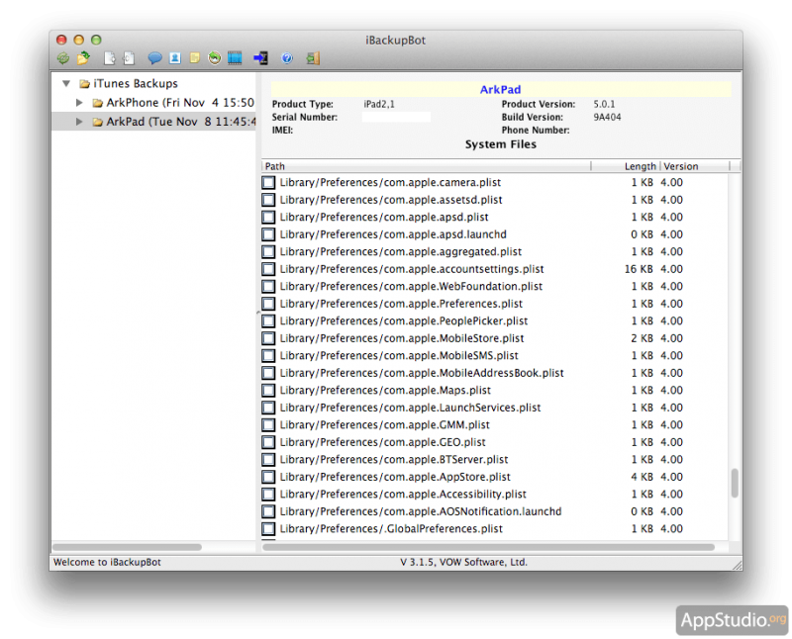Viewport: 792px width, 639px height.
Task: Tick the com.apple.MobileAddressBook.plist checkbox
Action: point(268,373)
